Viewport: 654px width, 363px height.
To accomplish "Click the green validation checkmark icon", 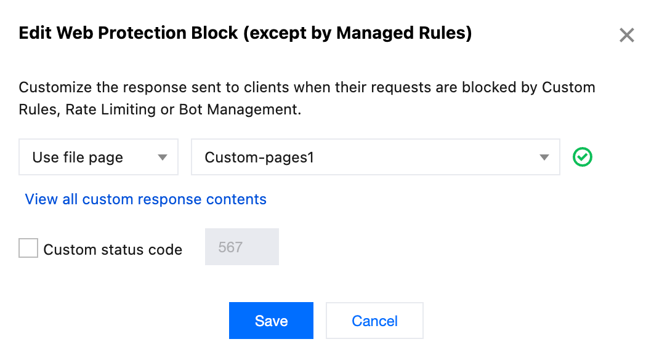I will pyautogui.click(x=582, y=158).
